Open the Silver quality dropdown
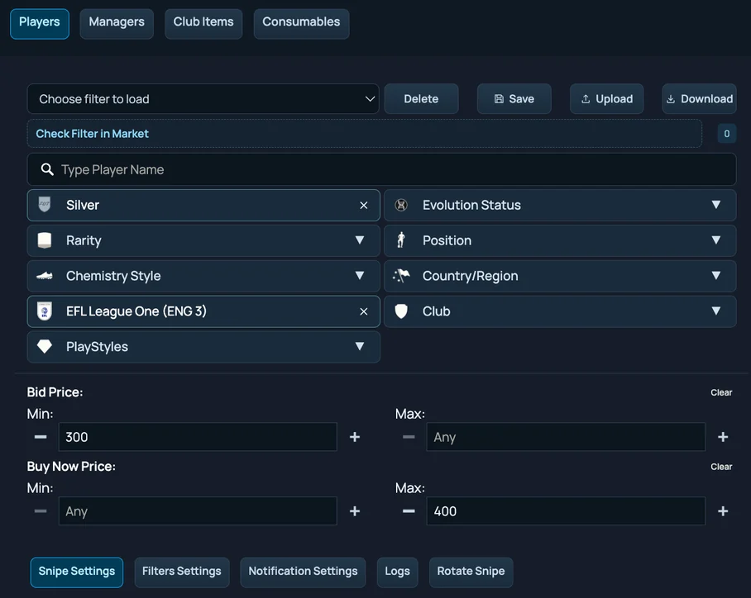The width and height of the screenshot is (751, 598). click(x=203, y=205)
